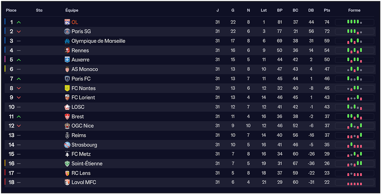Click the Paris SG club crest
This screenshot has height=194, width=381.
(67, 31)
